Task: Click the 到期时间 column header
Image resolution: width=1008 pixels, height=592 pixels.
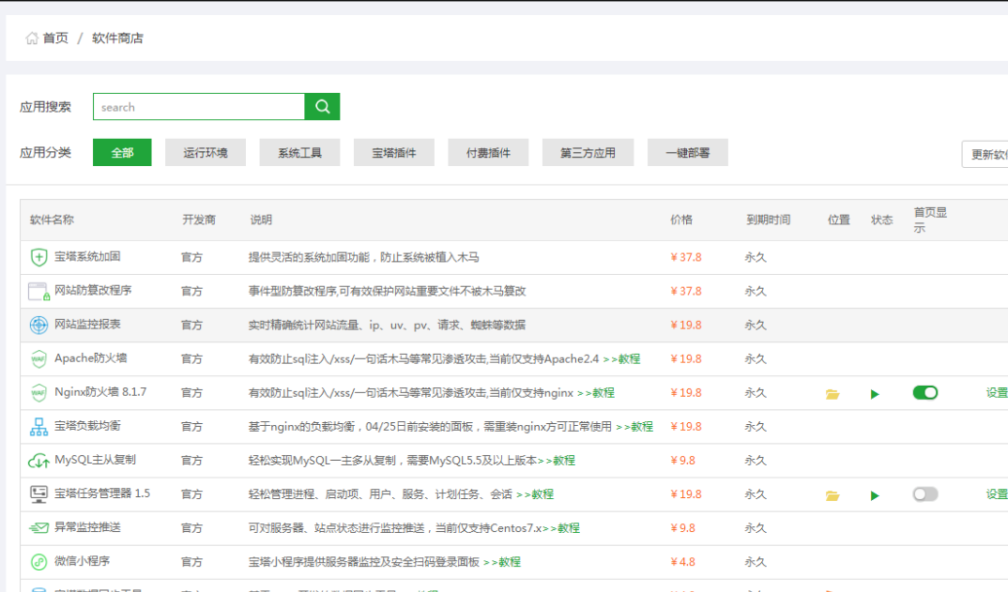Action: tap(769, 220)
